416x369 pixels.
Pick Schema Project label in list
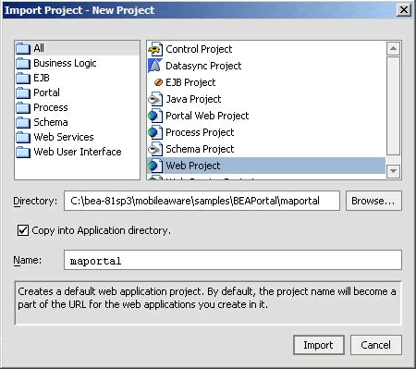200,149
